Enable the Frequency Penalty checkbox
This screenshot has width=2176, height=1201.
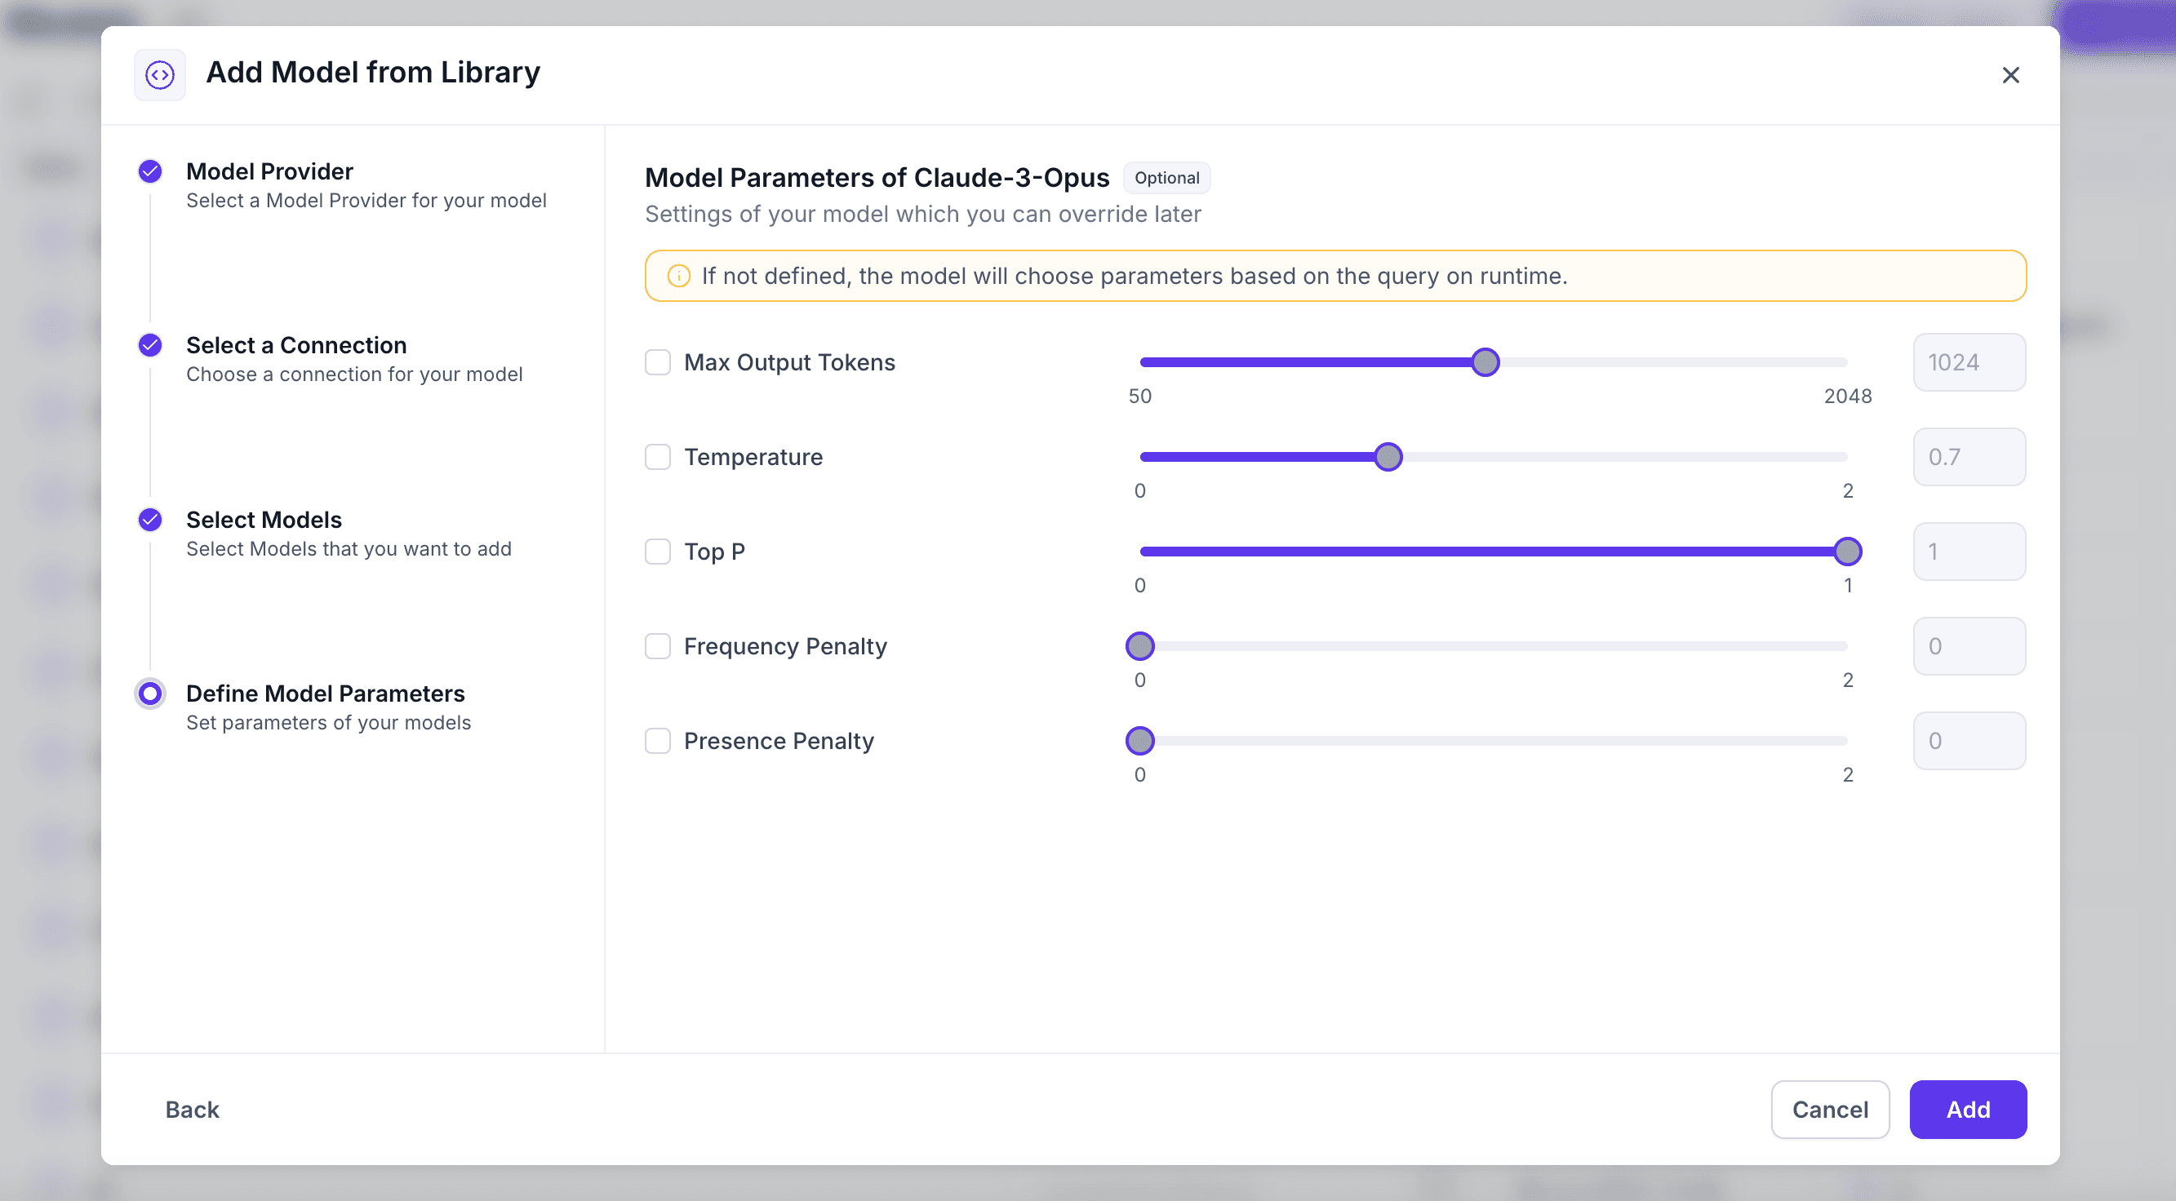point(657,646)
